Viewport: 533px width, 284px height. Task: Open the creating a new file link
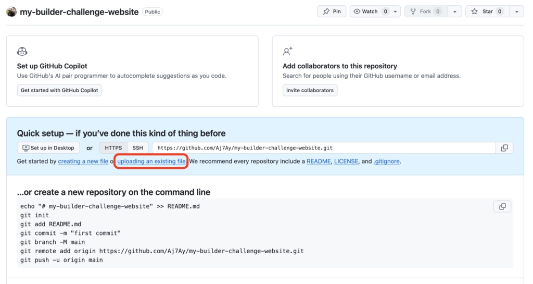(83, 162)
